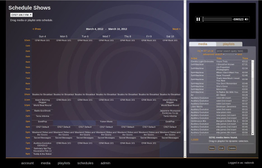Screen dimensions: 262x168
Task: Select 'Jet-Propelled Photographs' track
Action: click(x=221, y=68)
